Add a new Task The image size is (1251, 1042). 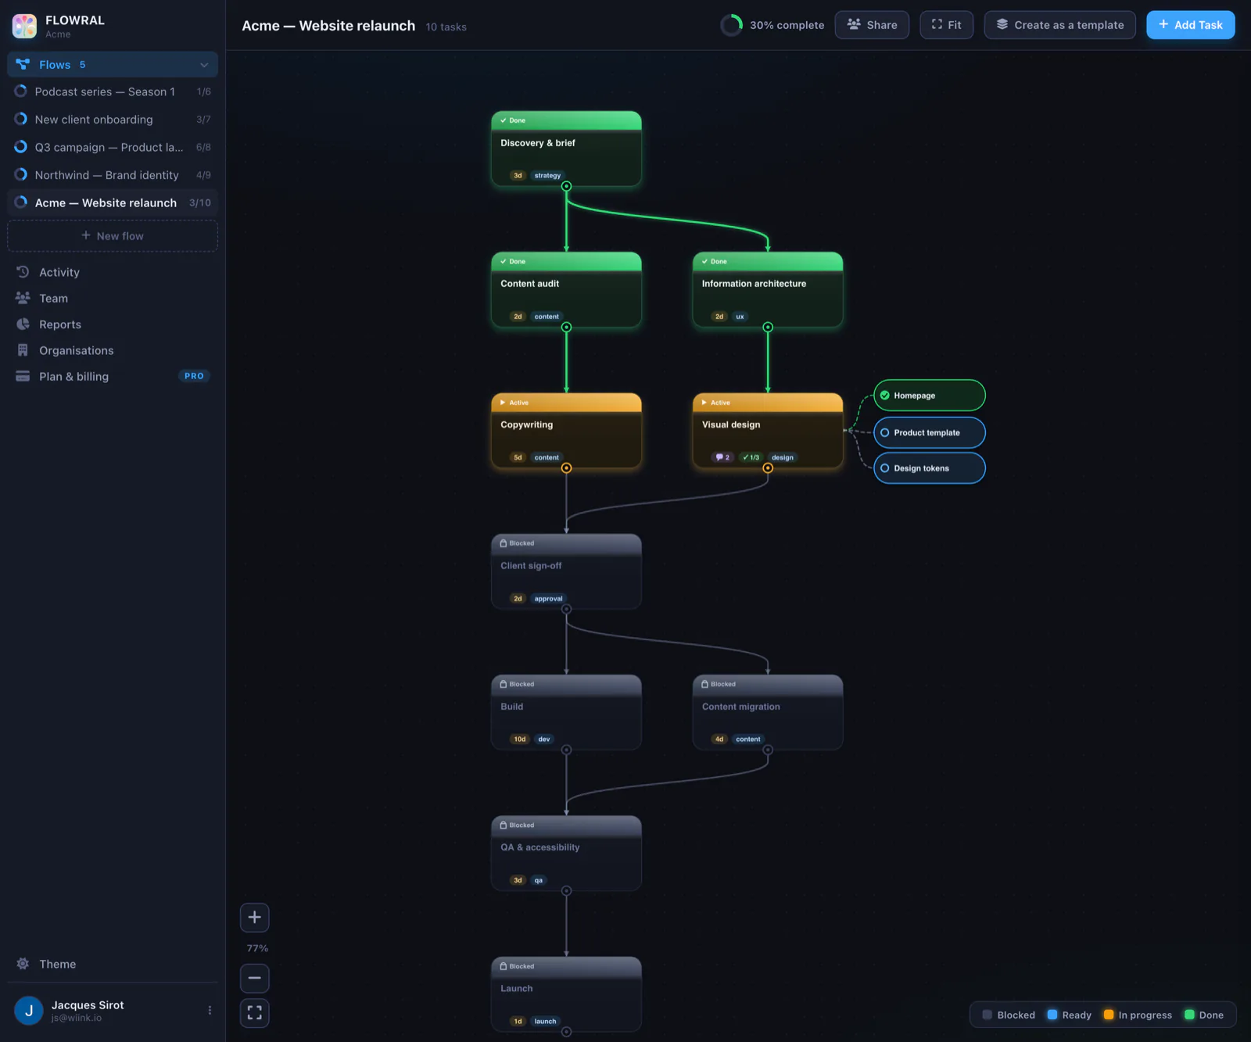click(x=1190, y=25)
